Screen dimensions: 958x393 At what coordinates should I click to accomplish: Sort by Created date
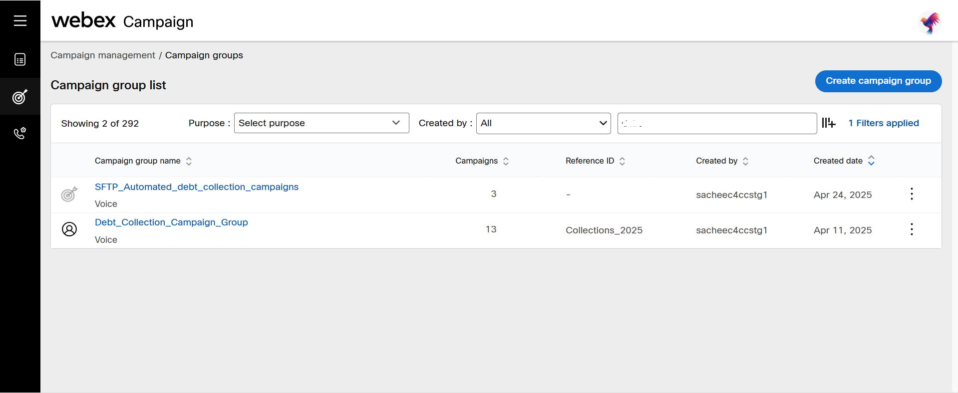871,161
